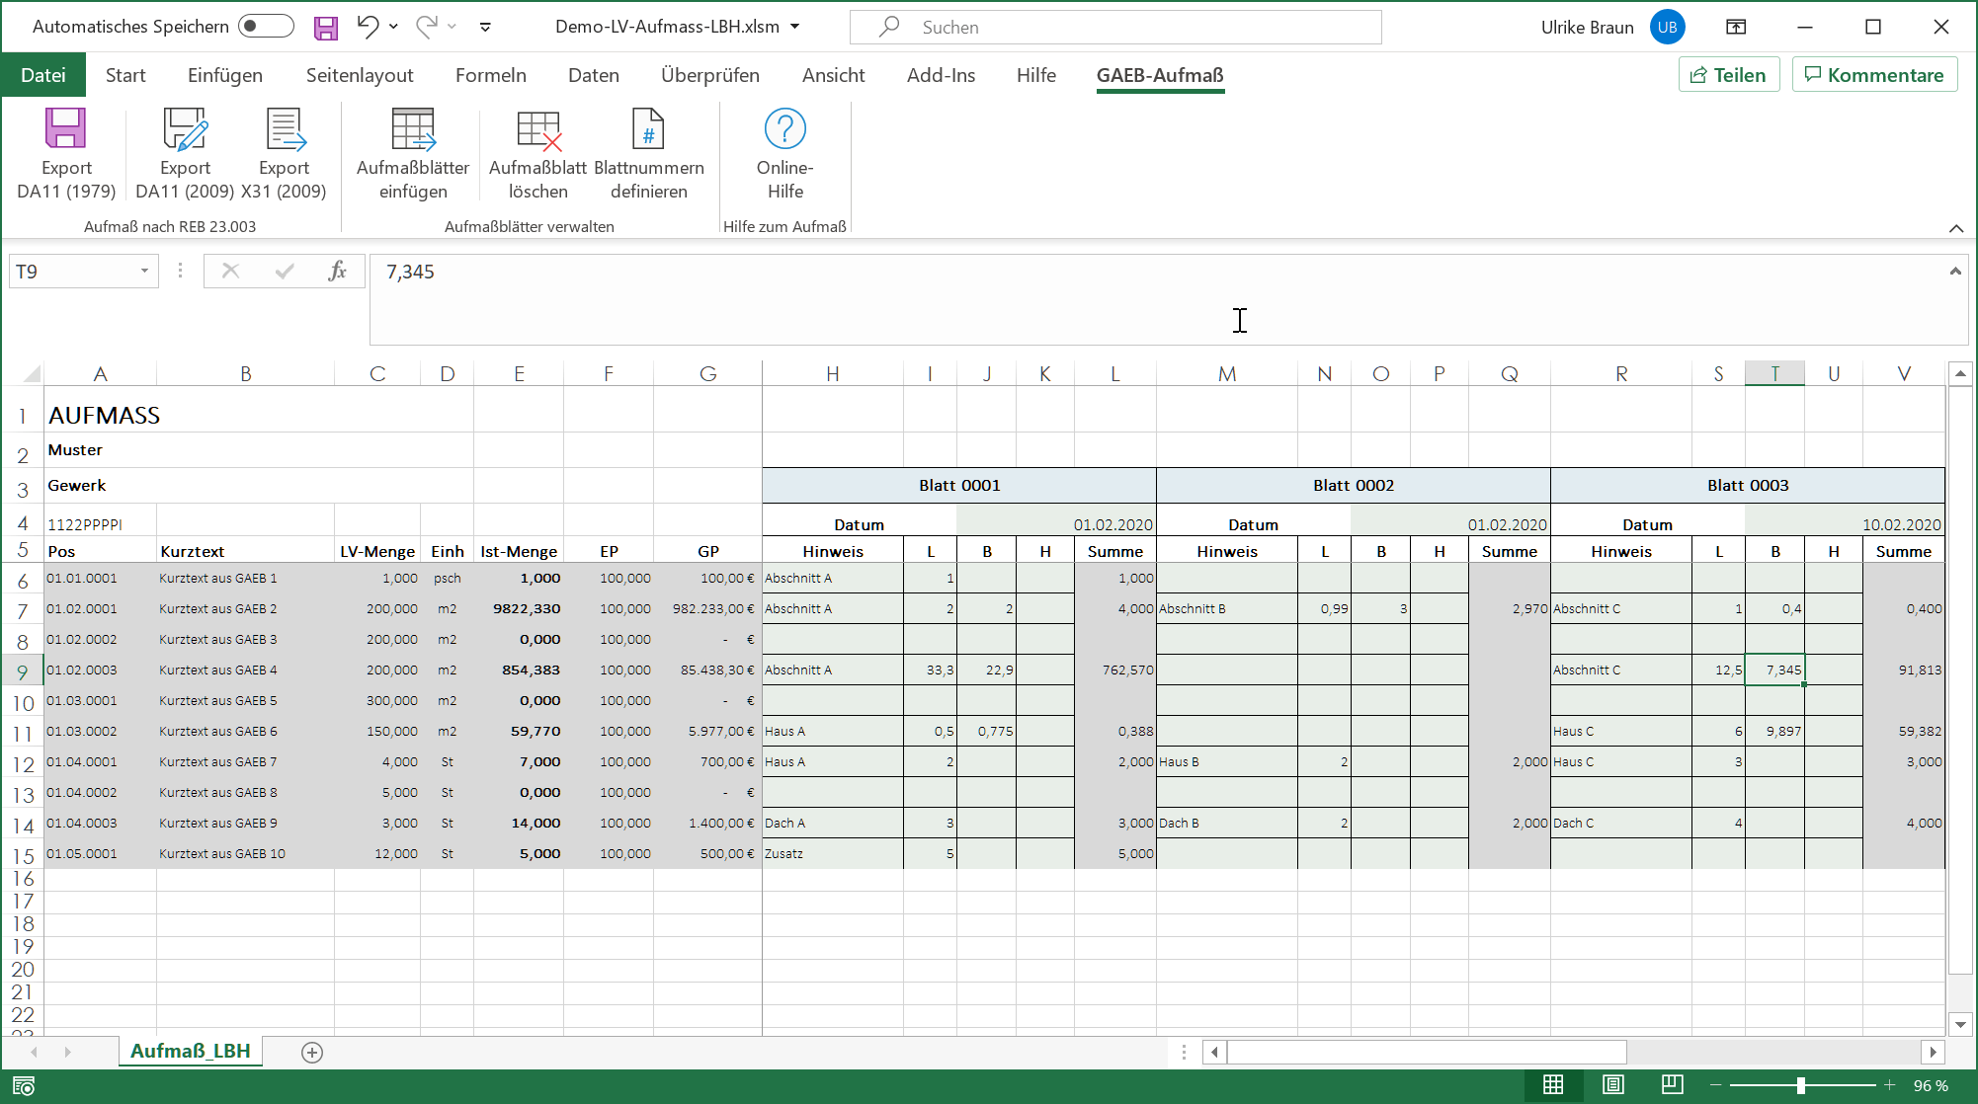This screenshot has height=1104, width=1978.
Task: Click the Suchen search field
Action: (x=1114, y=28)
